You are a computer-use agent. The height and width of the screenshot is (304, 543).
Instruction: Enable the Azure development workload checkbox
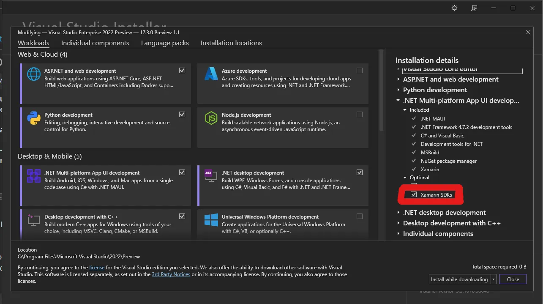[360, 71]
